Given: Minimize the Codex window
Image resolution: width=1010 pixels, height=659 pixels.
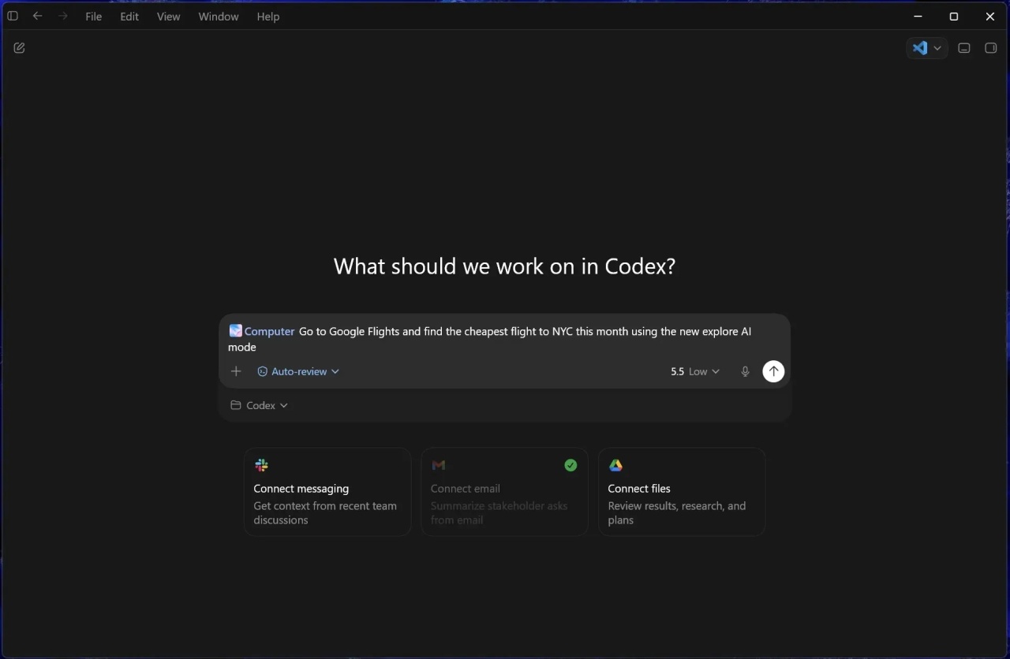Looking at the screenshot, I should pos(918,17).
